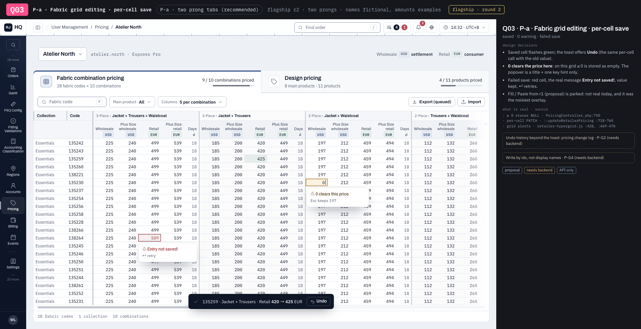
Task: Open the Gantt sidebar item
Action: [x=13, y=89]
